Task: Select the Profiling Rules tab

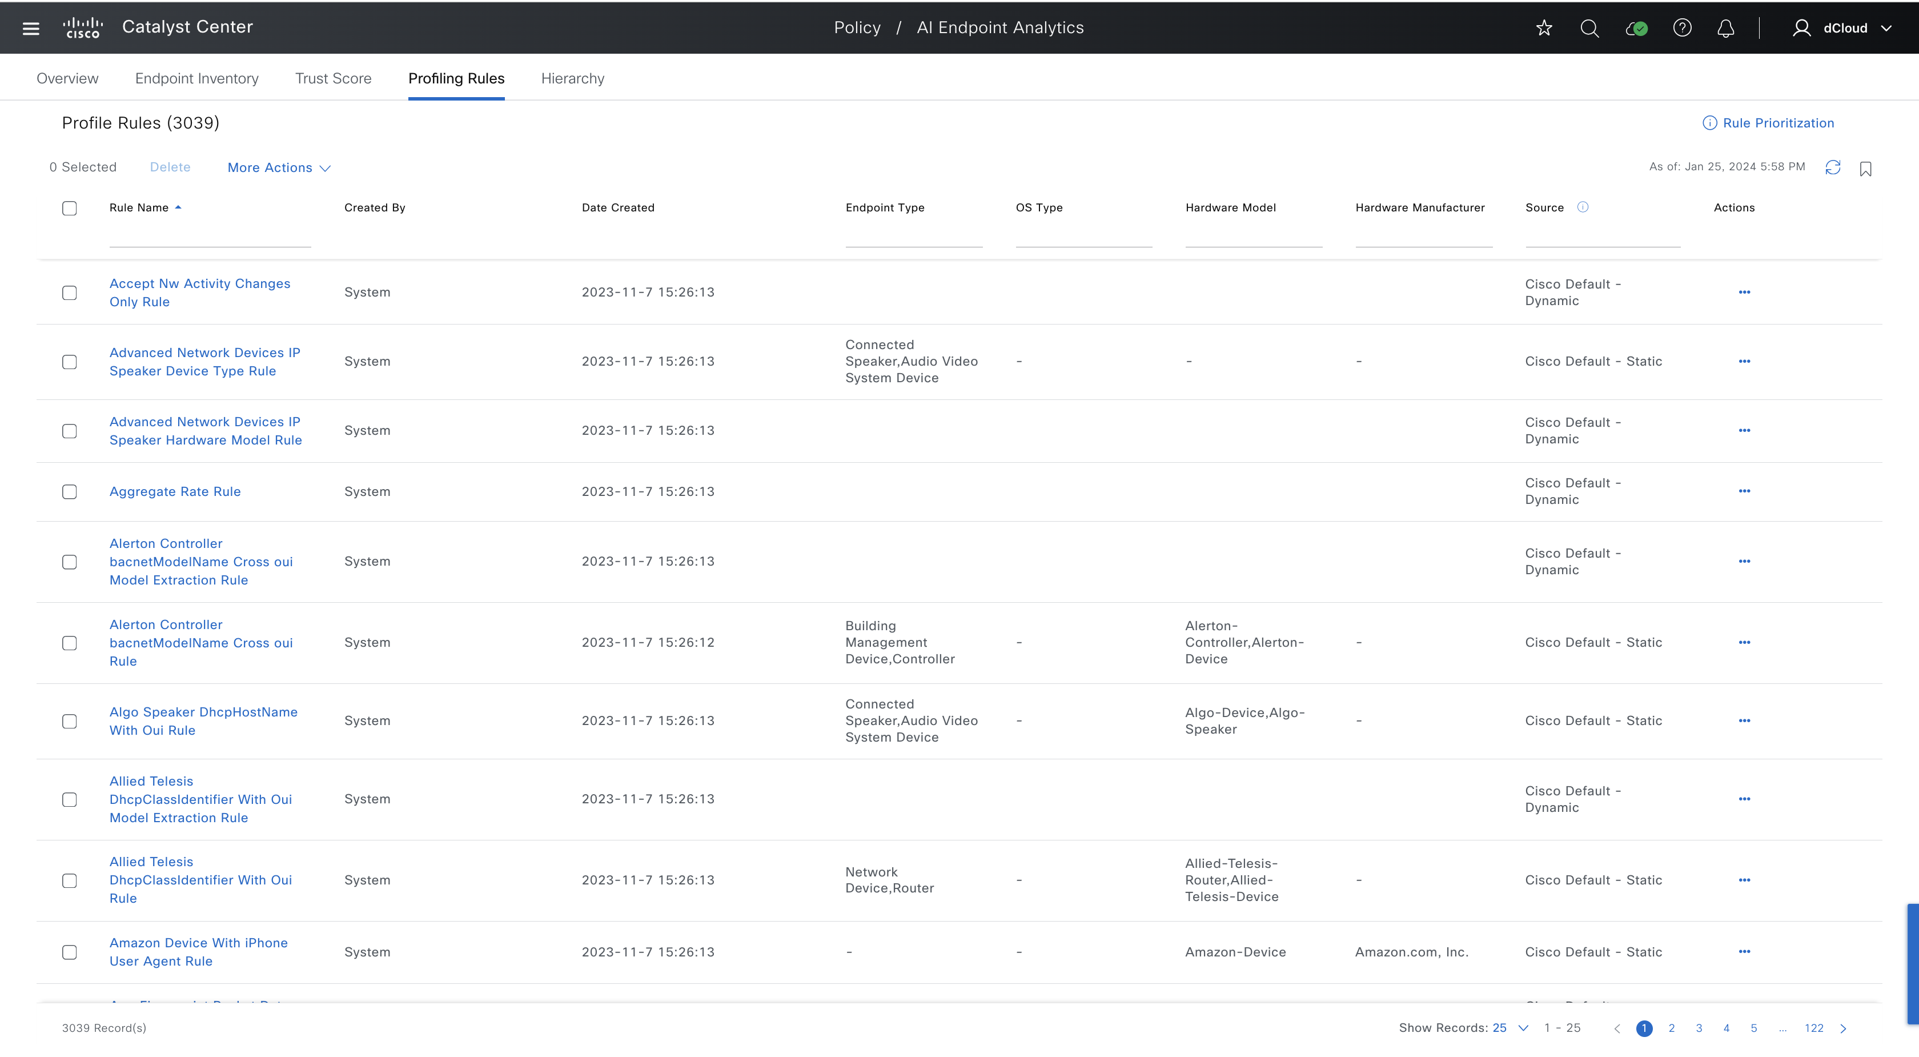Action: click(456, 78)
